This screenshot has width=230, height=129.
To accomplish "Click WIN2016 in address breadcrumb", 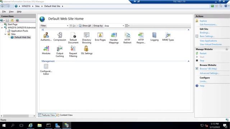I will coord(26,6).
